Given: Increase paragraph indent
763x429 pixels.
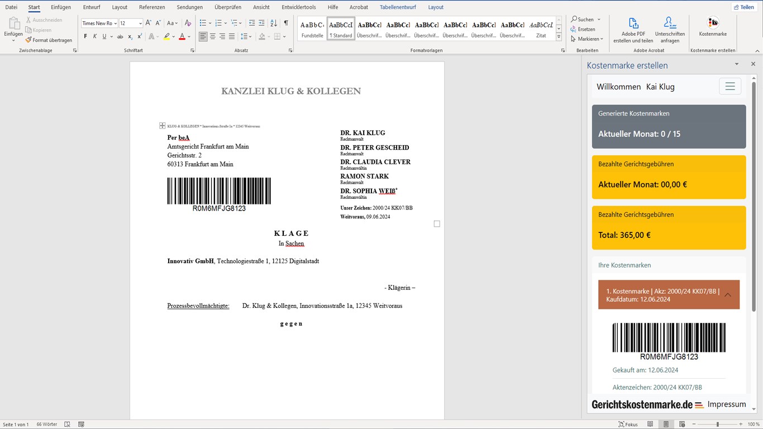Looking at the screenshot, I should coord(261,23).
